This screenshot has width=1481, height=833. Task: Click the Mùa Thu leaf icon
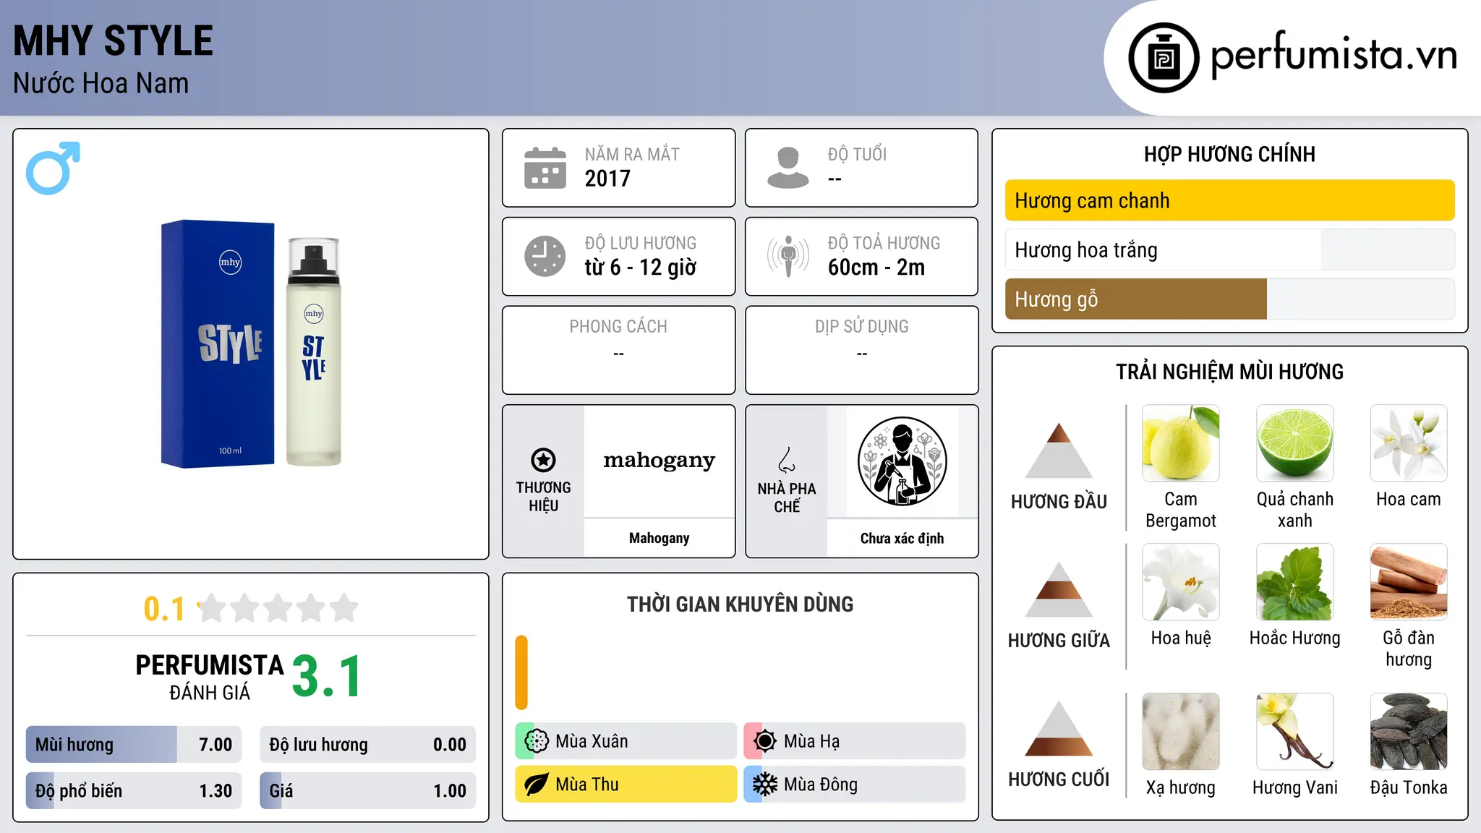click(x=537, y=785)
